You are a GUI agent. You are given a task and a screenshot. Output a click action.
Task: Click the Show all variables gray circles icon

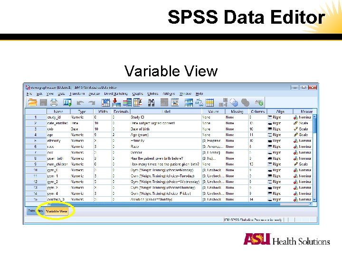pyautogui.click(x=245, y=102)
